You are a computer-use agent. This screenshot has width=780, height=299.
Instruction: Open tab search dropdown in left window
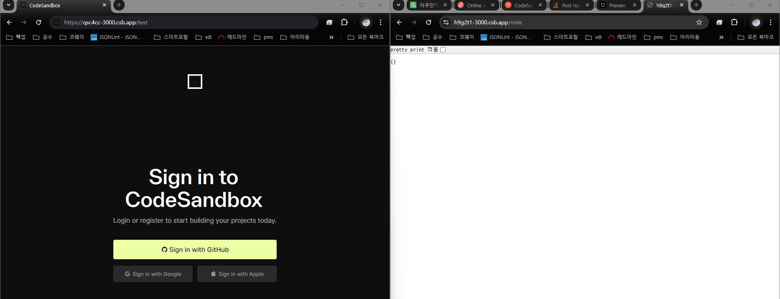[9, 5]
